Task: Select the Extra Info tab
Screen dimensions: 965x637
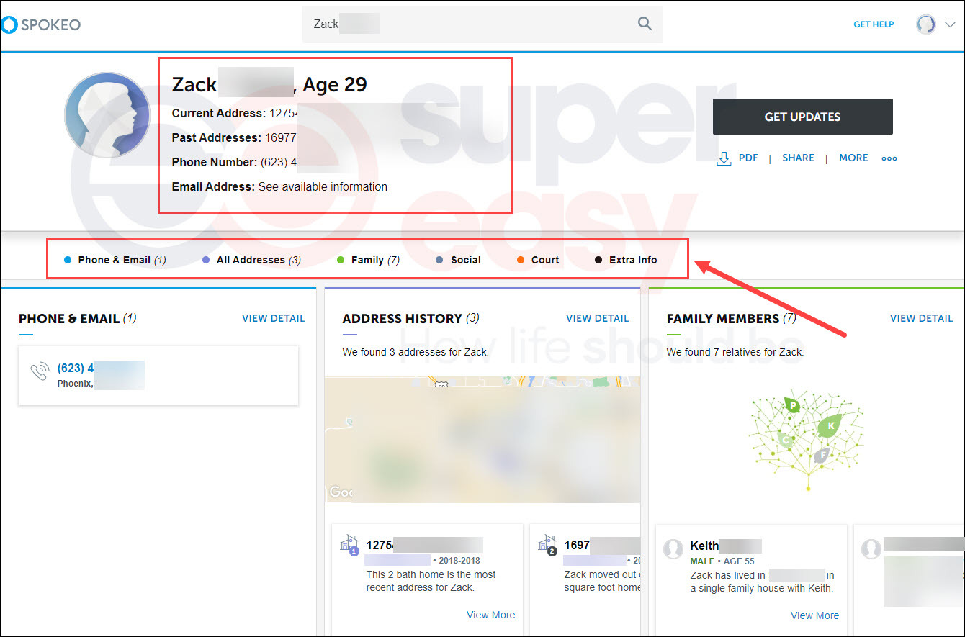Action: pos(626,260)
